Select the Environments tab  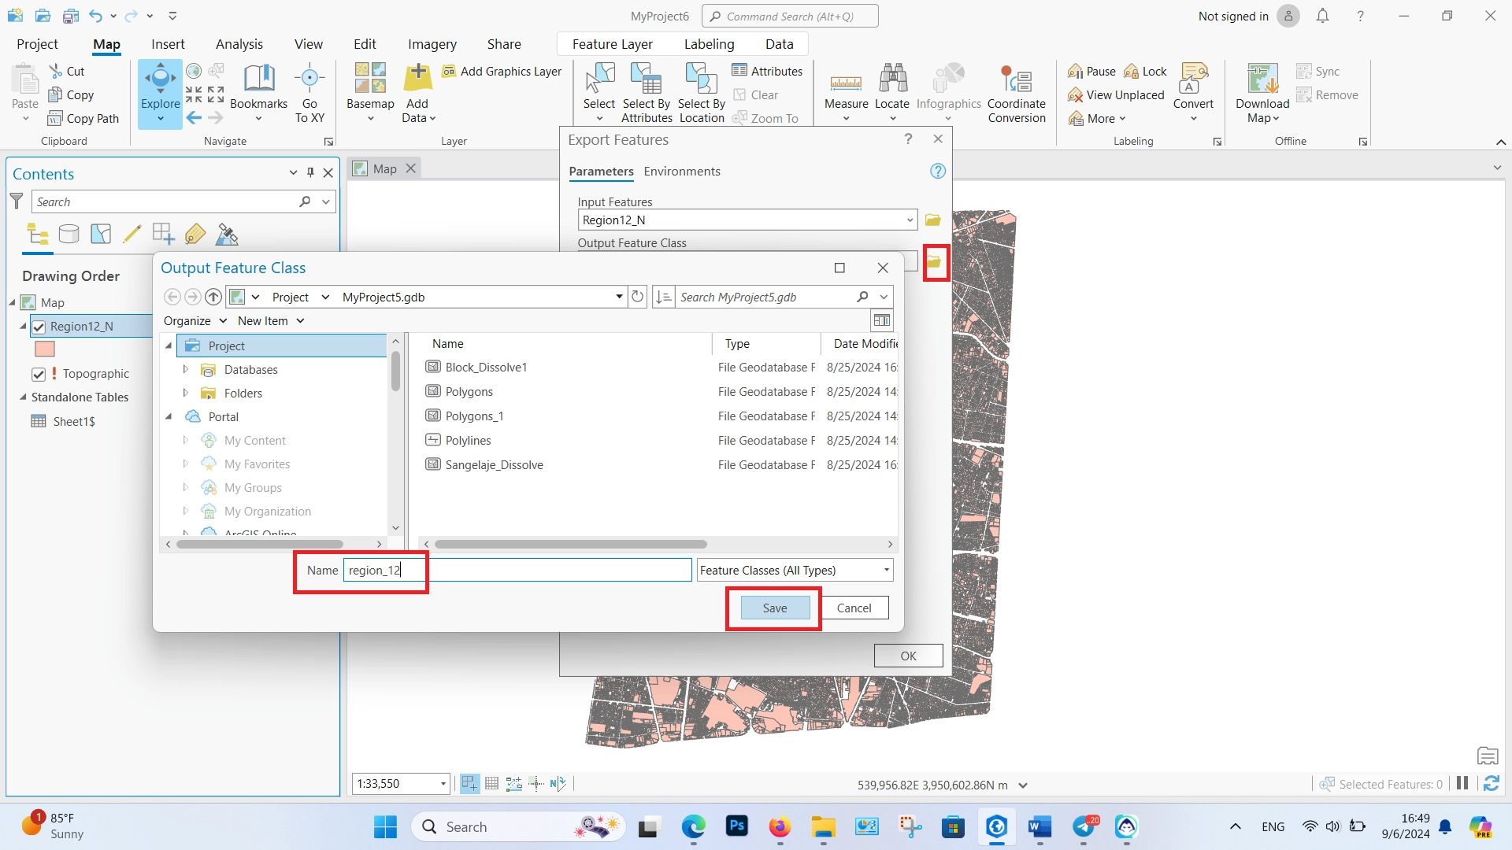(x=682, y=170)
